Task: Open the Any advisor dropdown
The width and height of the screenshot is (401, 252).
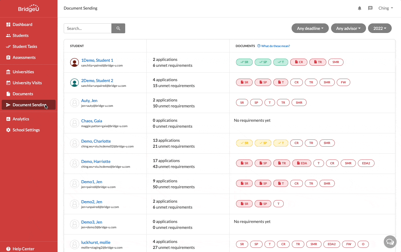Action: 348,28
